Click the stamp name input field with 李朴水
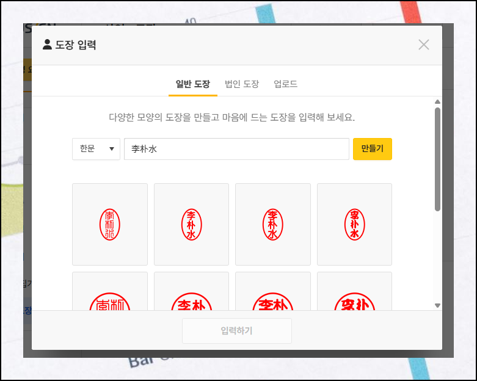The width and height of the screenshot is (477, 381). [x=236, y=149]
